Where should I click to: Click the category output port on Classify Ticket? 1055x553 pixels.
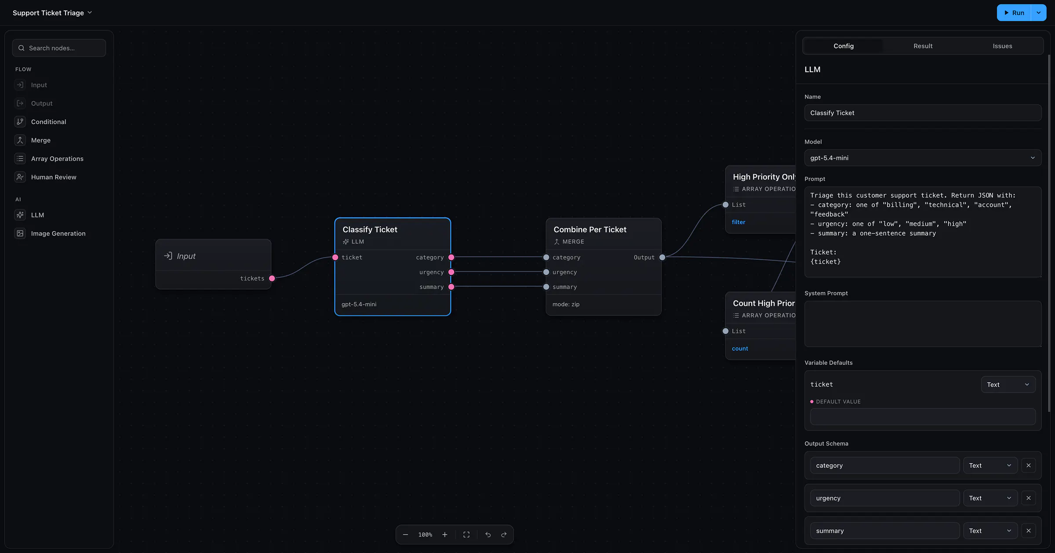[x=451, y=257]
